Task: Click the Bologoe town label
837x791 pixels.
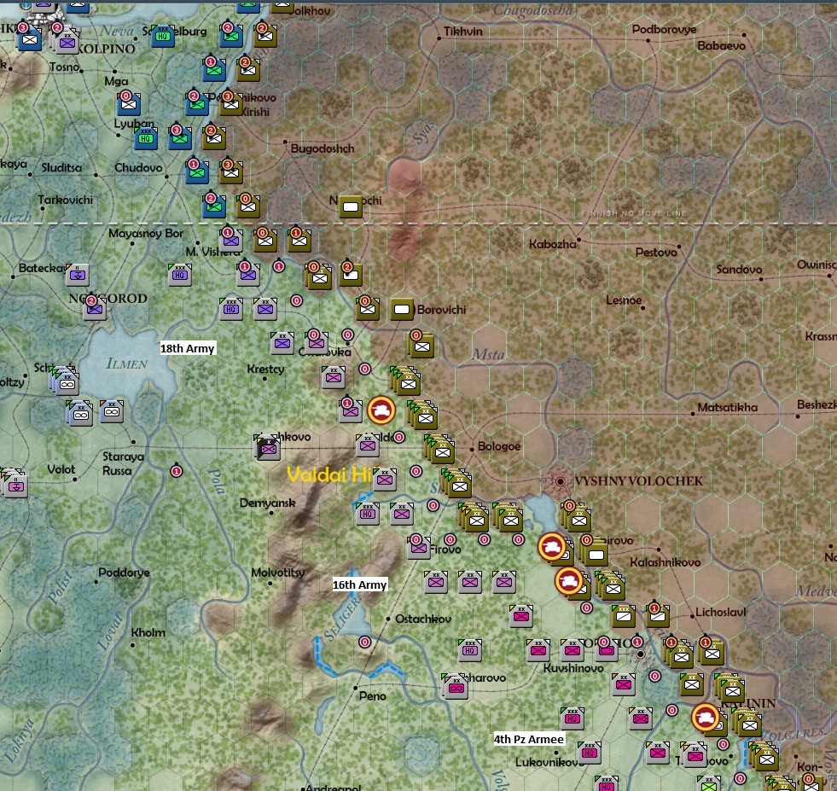Action: 498,446
